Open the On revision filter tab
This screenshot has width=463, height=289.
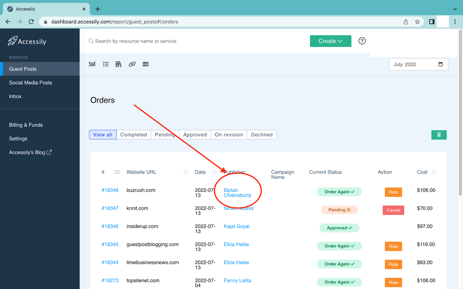(229, 135)
